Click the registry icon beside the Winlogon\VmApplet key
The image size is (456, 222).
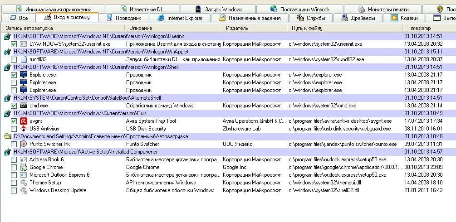(7, 52)
